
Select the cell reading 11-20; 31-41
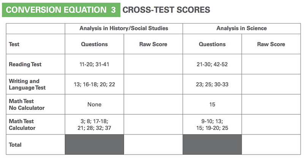(94, 64)
